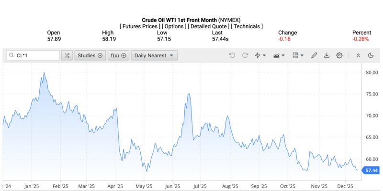Open the Detailed Quote link

(x=208, y=26)
